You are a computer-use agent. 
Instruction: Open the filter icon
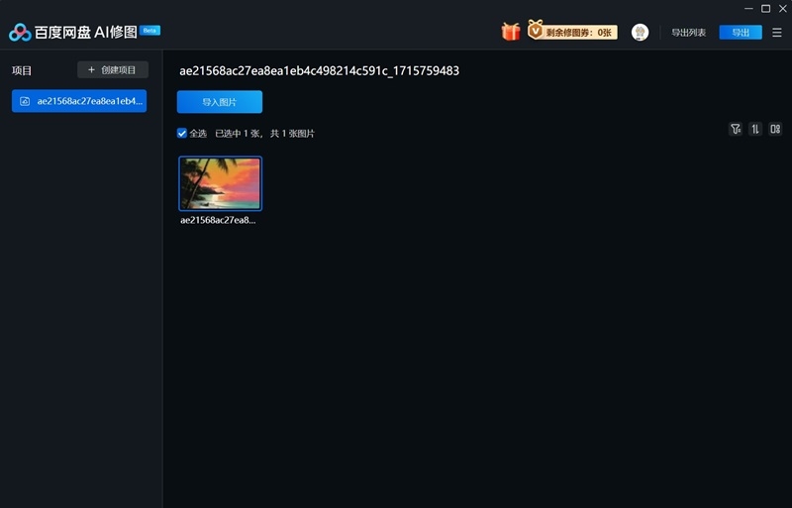(736, 130)
